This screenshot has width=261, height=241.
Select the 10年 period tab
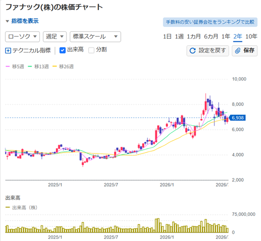(x=251, y=36)
